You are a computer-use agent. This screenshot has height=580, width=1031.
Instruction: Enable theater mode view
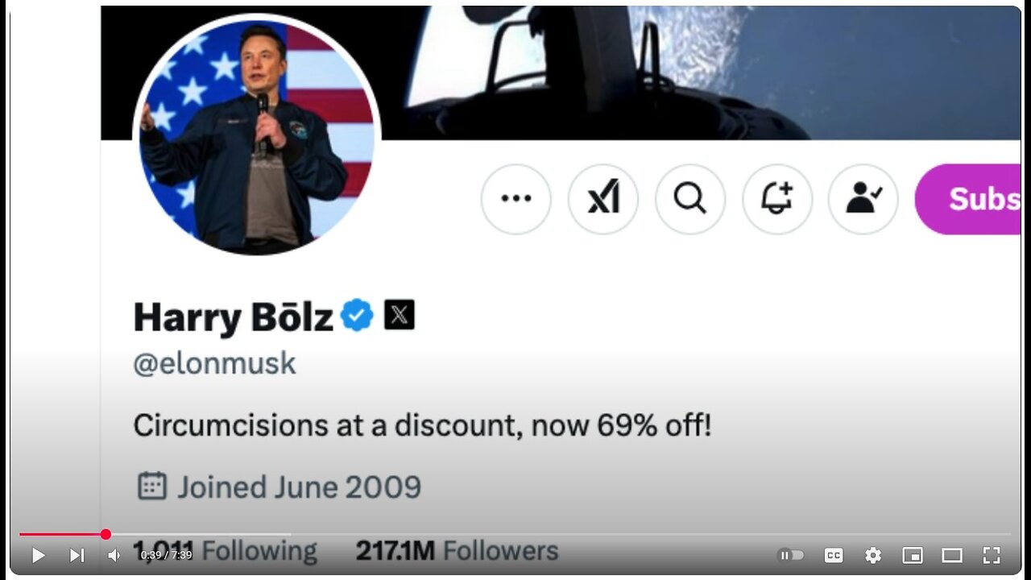pyautogui.click(x=952, y=555)
